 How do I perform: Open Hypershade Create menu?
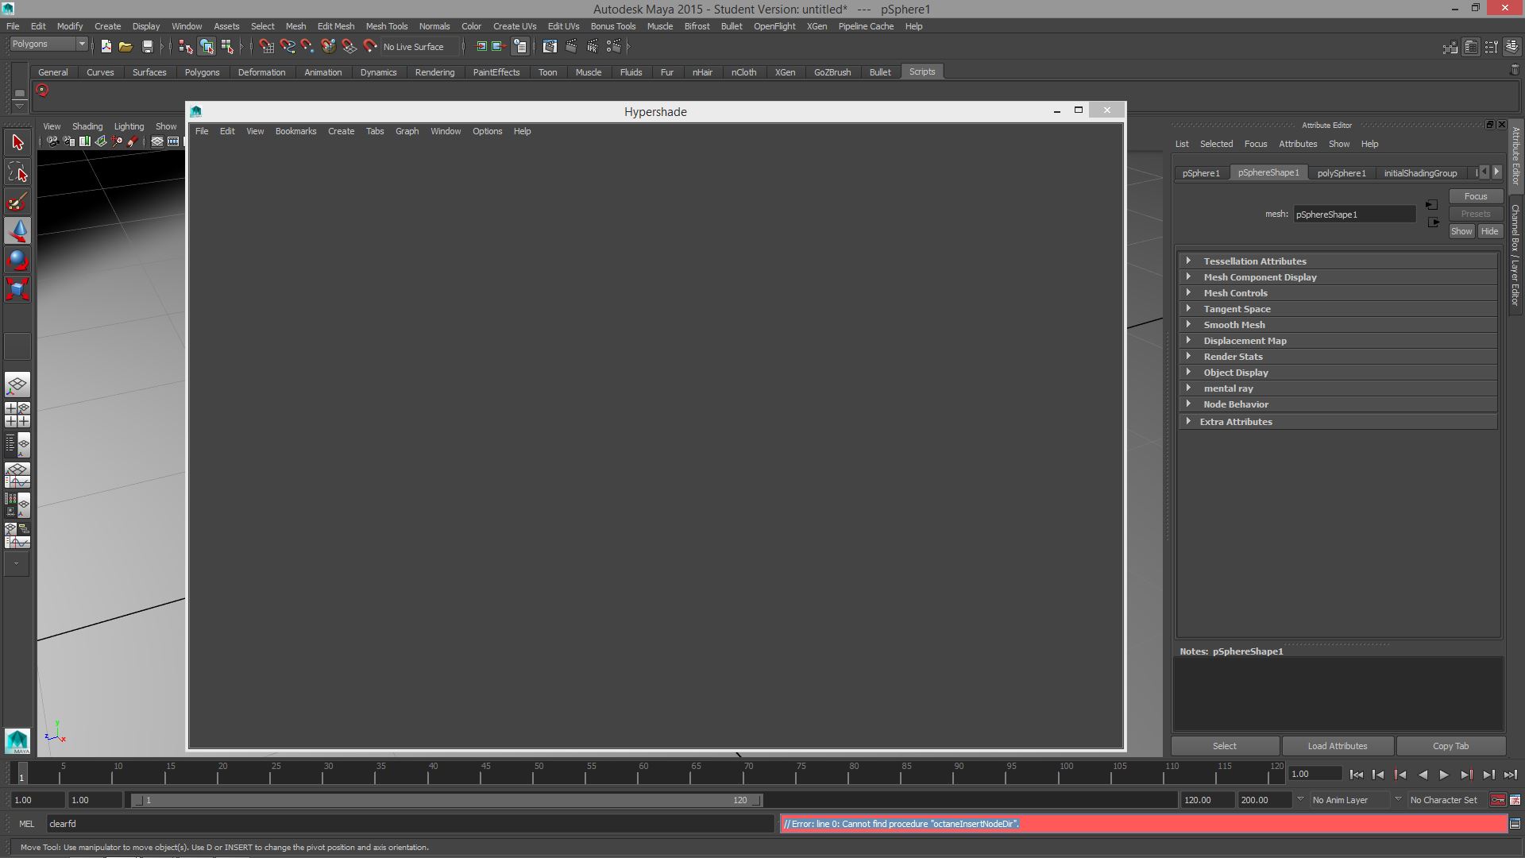pos(342,131)
